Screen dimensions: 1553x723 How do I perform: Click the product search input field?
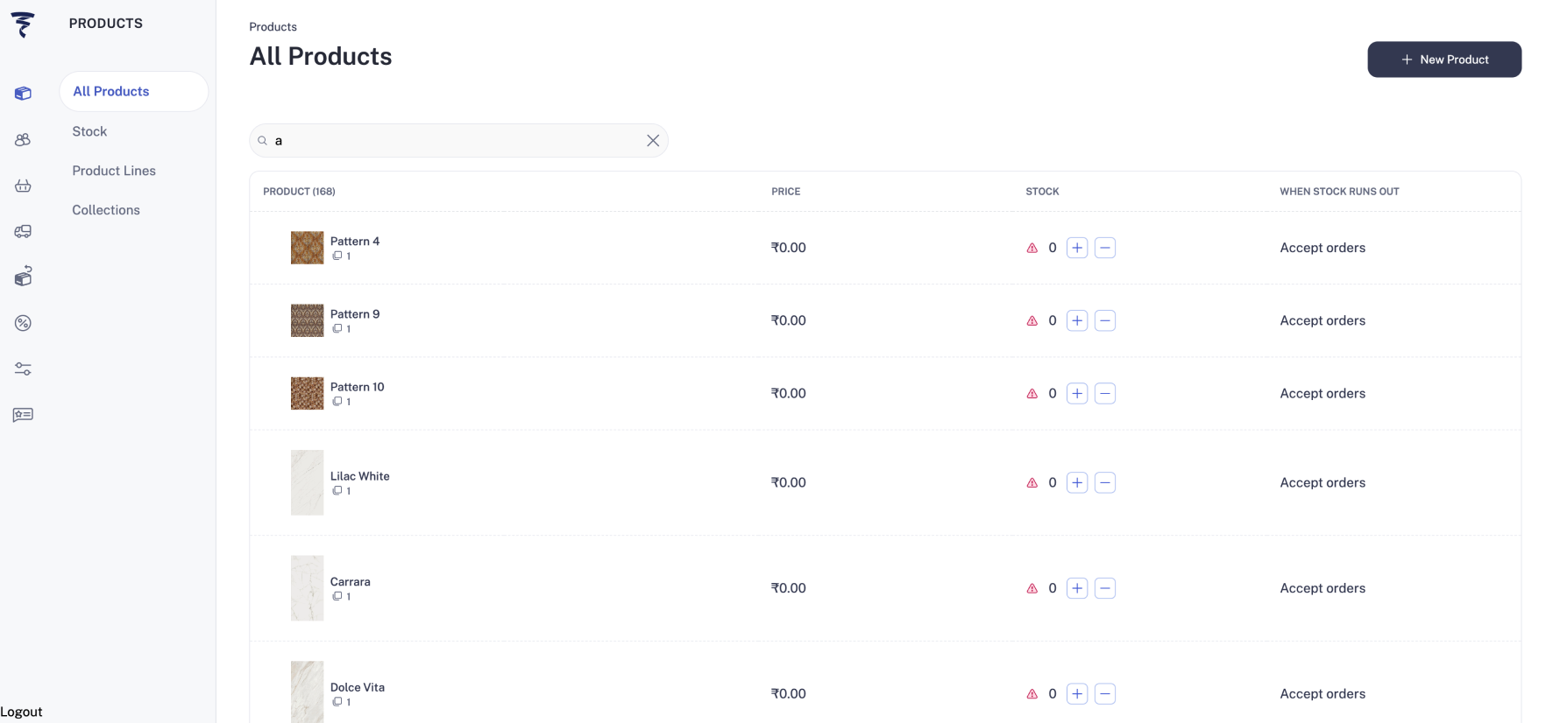point(456,141)
